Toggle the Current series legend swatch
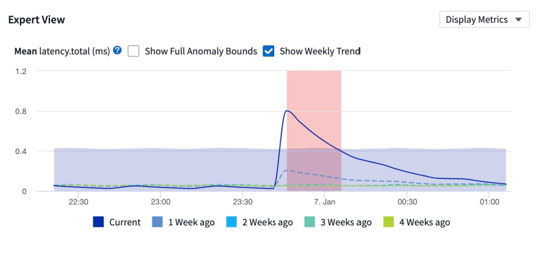 [98, 222]
